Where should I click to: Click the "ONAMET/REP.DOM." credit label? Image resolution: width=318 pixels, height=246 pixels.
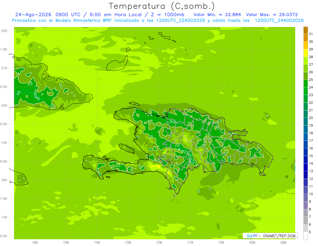point(280,236)
